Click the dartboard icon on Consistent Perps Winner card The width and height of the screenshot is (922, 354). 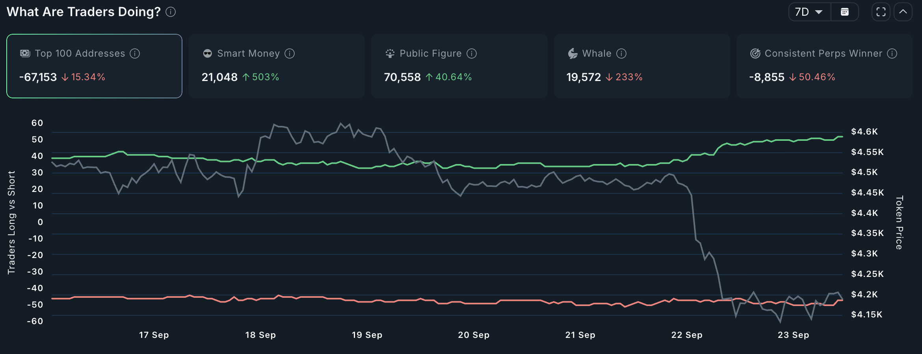pyautogui.click(x=755, y=53)
